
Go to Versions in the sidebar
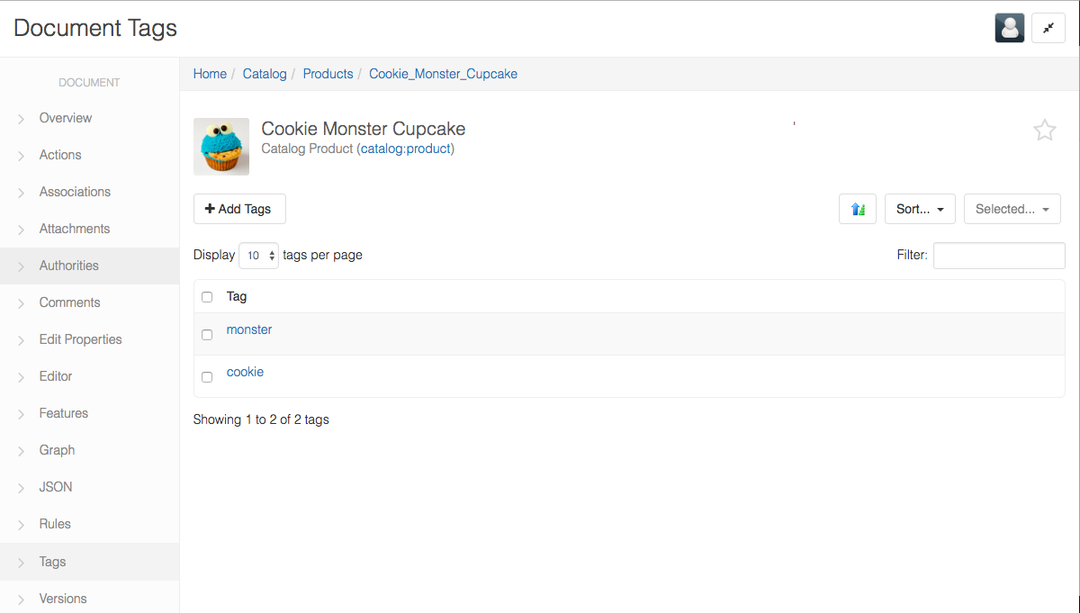tap(63, 599)
